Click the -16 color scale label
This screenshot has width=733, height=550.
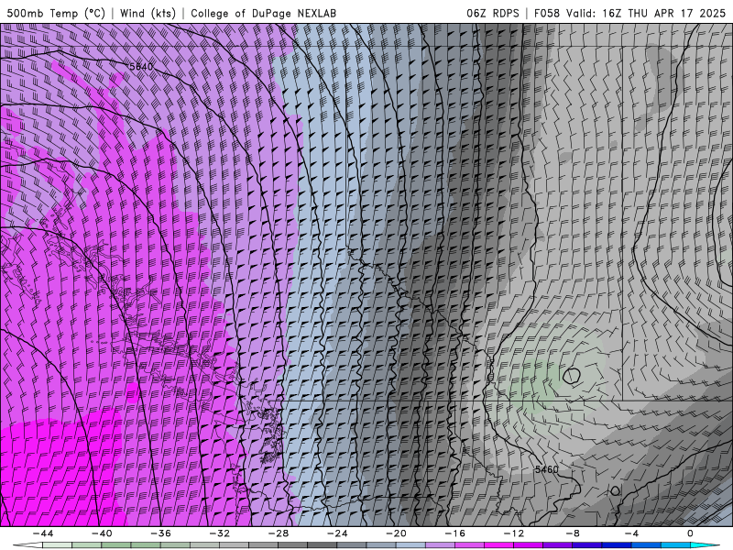click(455, 533)
